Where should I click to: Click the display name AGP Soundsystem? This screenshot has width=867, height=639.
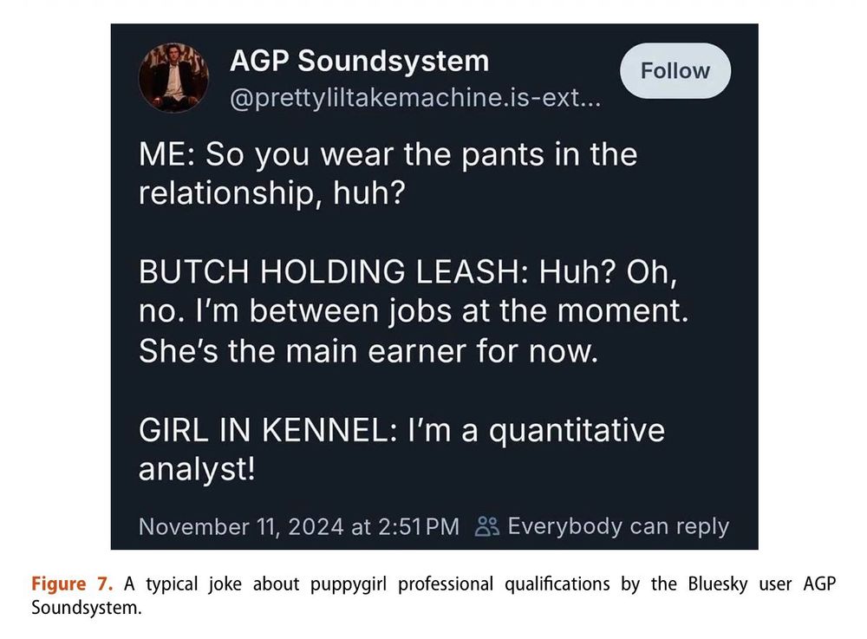359,61
